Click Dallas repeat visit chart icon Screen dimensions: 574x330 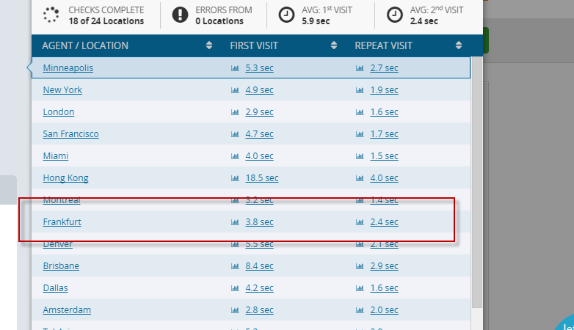[x=360, y=288]
